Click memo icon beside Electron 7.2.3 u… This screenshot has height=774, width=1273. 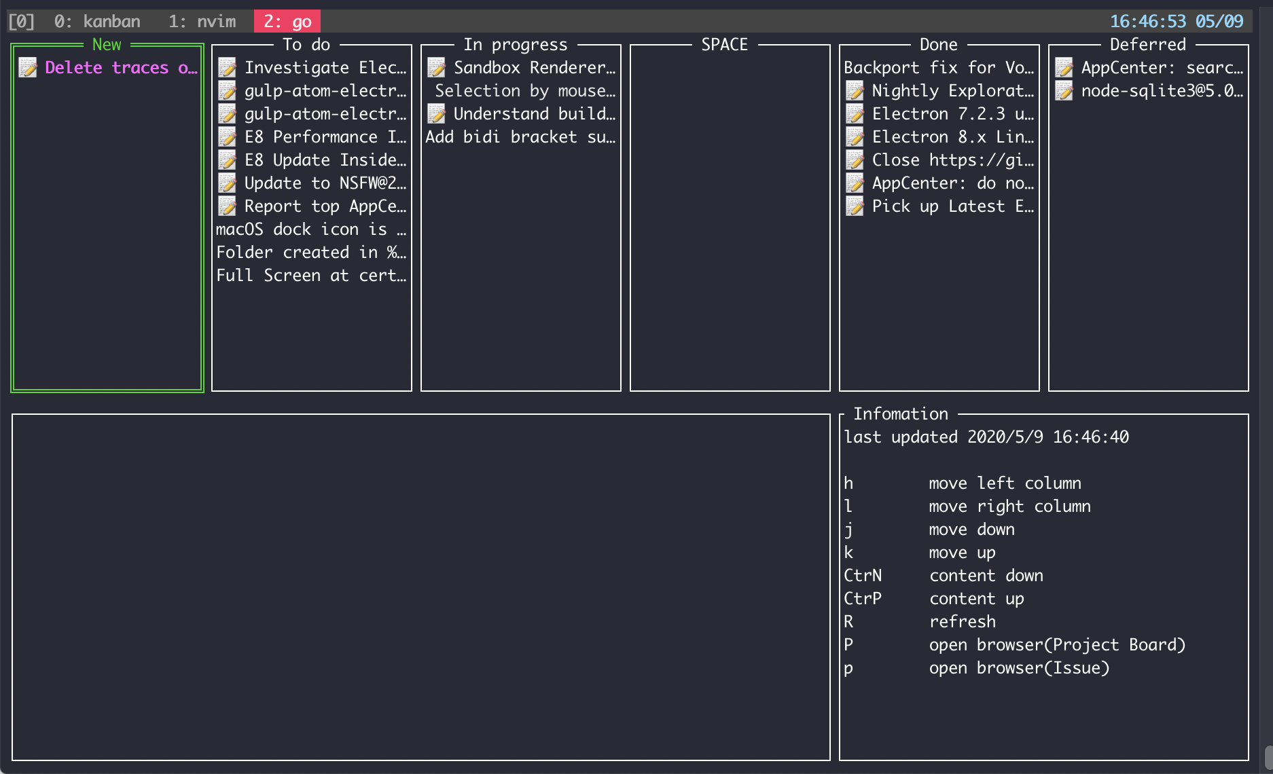[855, 113]
